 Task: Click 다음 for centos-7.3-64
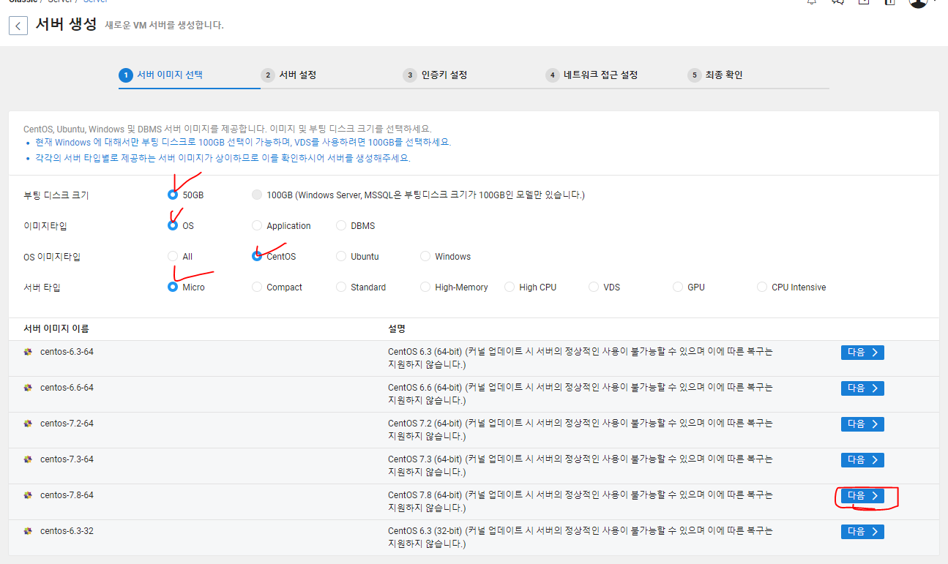click(x=862, y=460)
